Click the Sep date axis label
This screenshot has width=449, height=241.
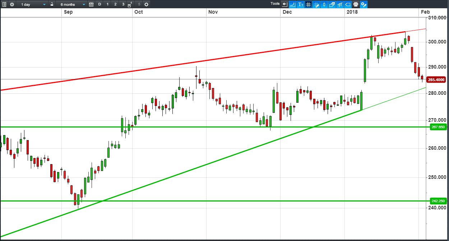pyautogui.click(x=68, y=12)
